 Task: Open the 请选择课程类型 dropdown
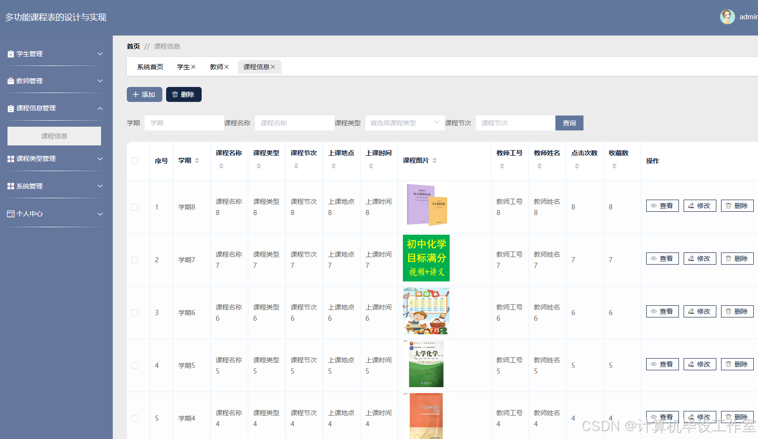[405, 122]
